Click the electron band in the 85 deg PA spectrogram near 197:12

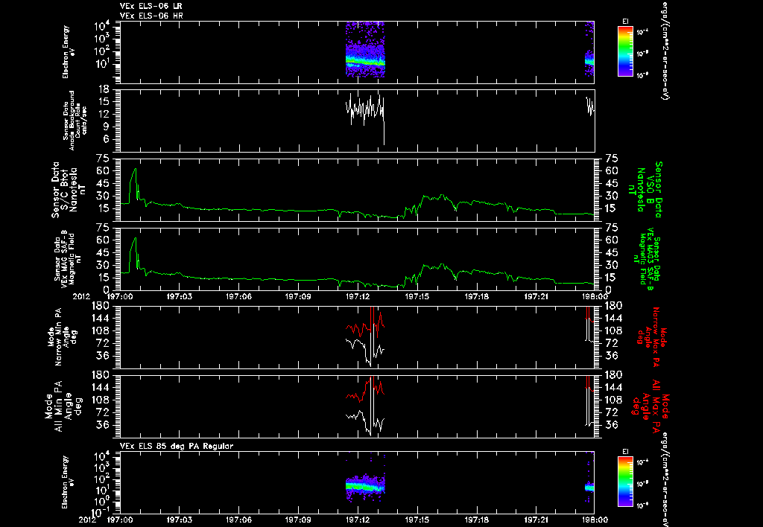[x=365, y=485]
